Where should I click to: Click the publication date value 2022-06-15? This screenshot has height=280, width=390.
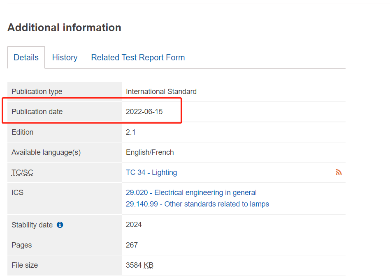pyautogui.click(x=144, y=112)
